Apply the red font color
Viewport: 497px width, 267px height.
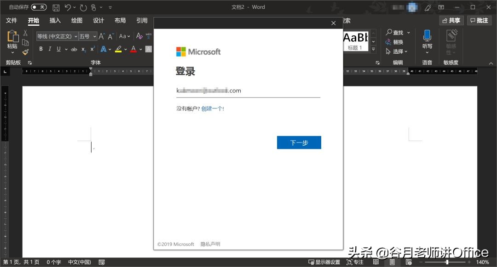tap(133, 49)
